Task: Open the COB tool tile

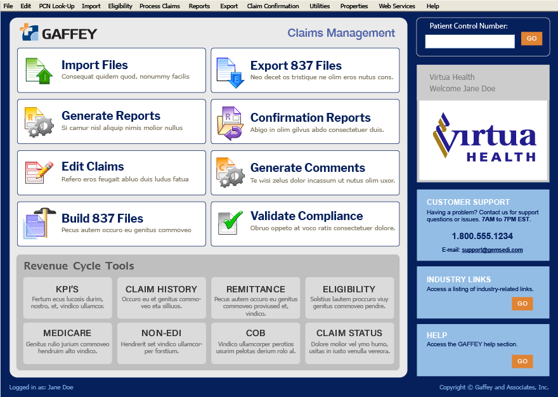Action: tap(256, 343)
